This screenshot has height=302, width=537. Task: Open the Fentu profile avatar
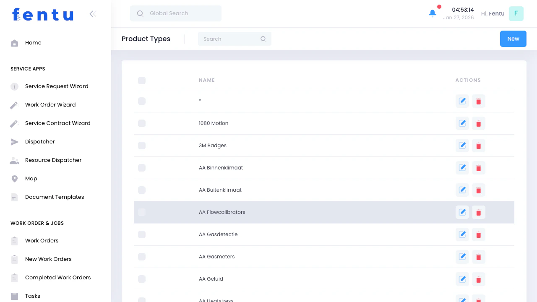click(x=516, y=13)
